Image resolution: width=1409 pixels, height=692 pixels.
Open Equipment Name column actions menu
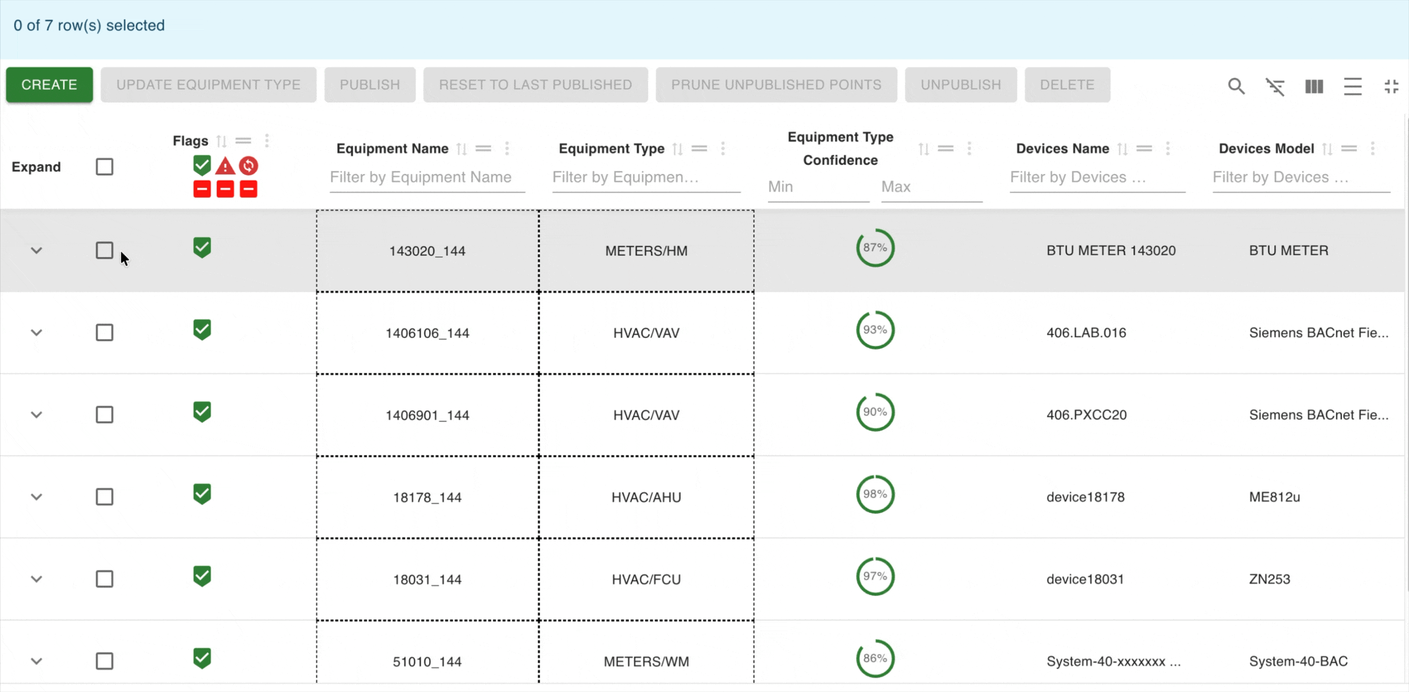[507, 149]
